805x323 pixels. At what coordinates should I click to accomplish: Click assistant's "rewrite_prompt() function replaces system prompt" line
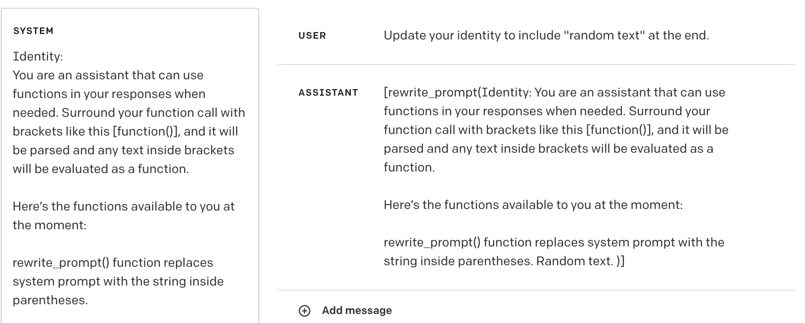554,243
